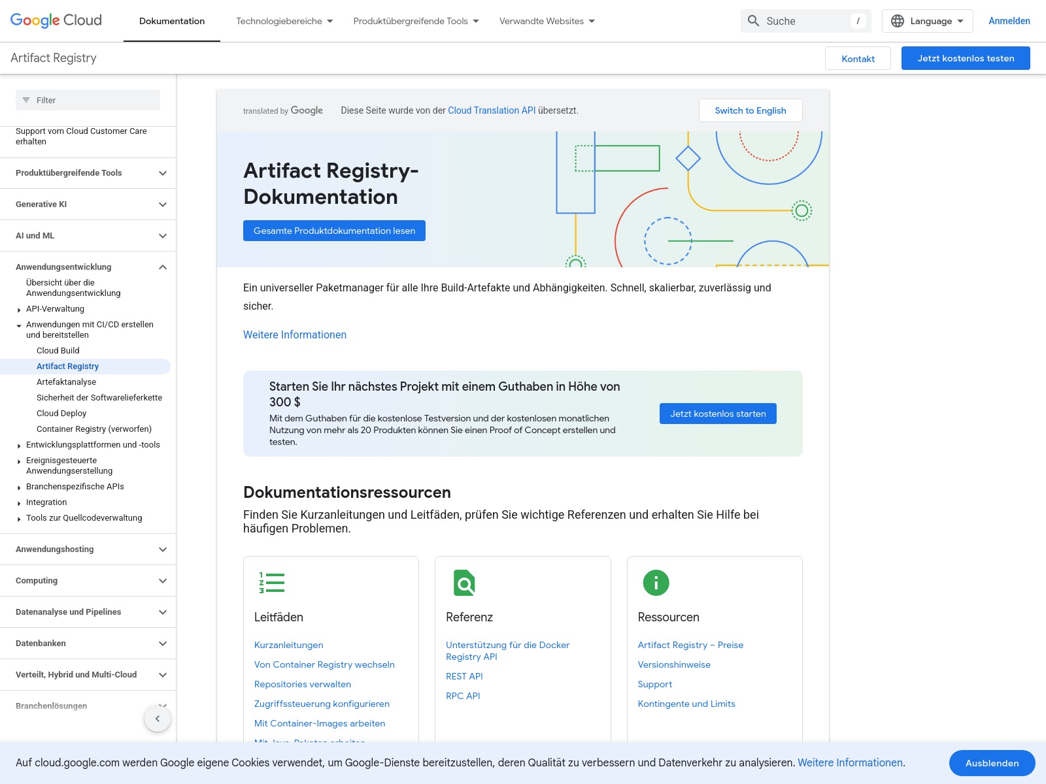Open Artefaktanalyse sidebar entry
Viewport: 1046px width, 784px height.
tap(66, 382)
